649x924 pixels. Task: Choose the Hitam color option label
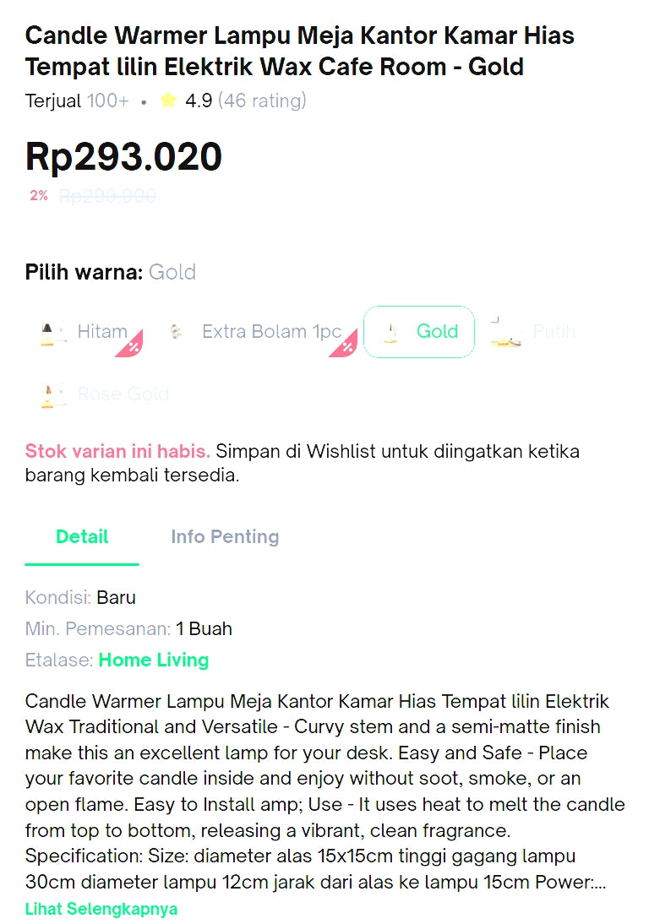point(102,332)
